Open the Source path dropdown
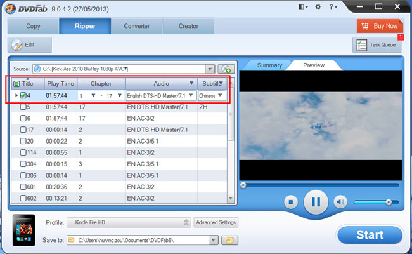Viewport: 412px width, 254px height. (x=210, y=69)
